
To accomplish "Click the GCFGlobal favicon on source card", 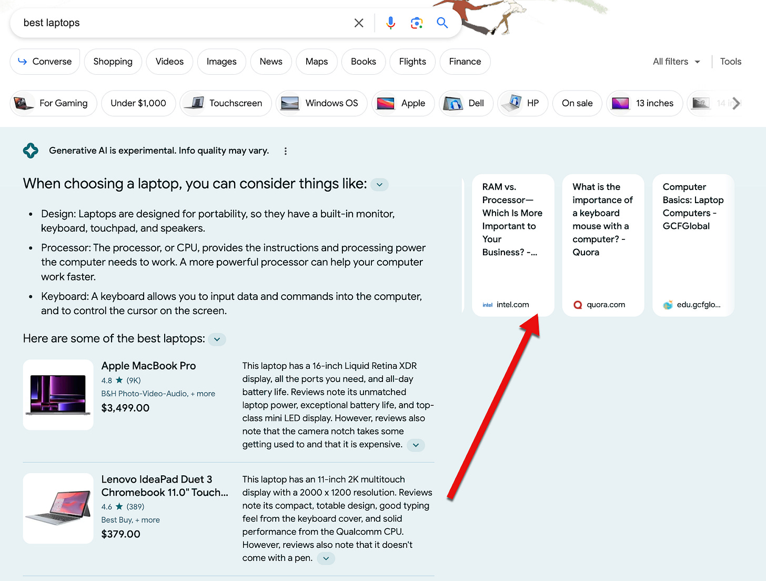I will [x=668, y=305].
